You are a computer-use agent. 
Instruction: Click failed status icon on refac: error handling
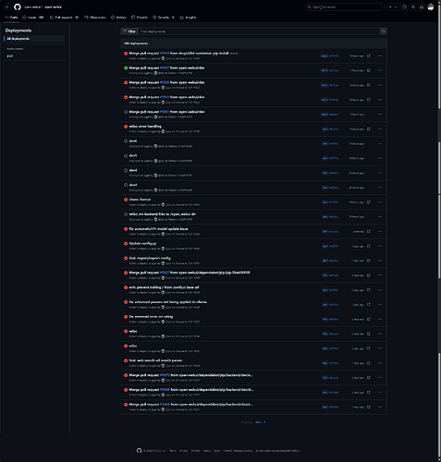pos(126,127)
